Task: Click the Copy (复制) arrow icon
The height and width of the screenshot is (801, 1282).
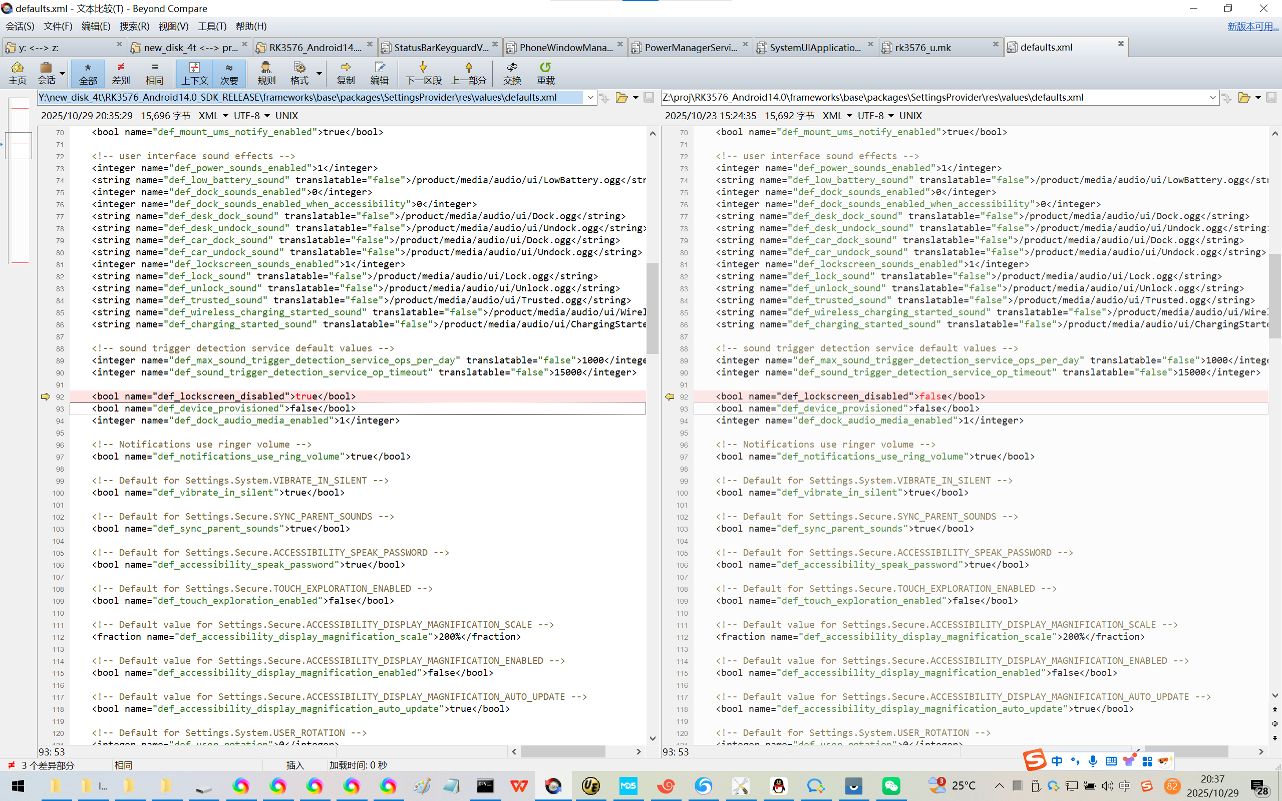Action: click(346, 73)
